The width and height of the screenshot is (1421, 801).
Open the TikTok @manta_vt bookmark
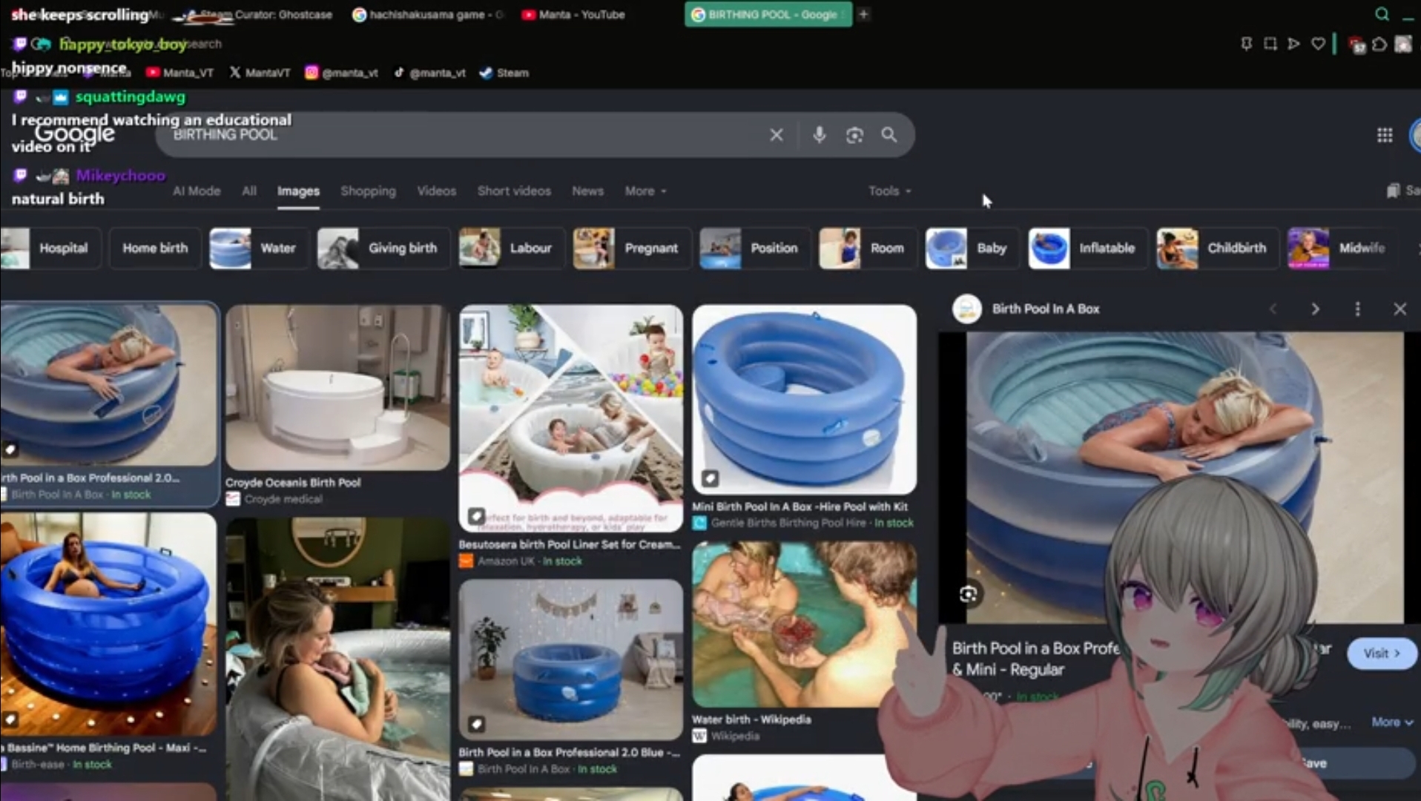pos(429,73)
